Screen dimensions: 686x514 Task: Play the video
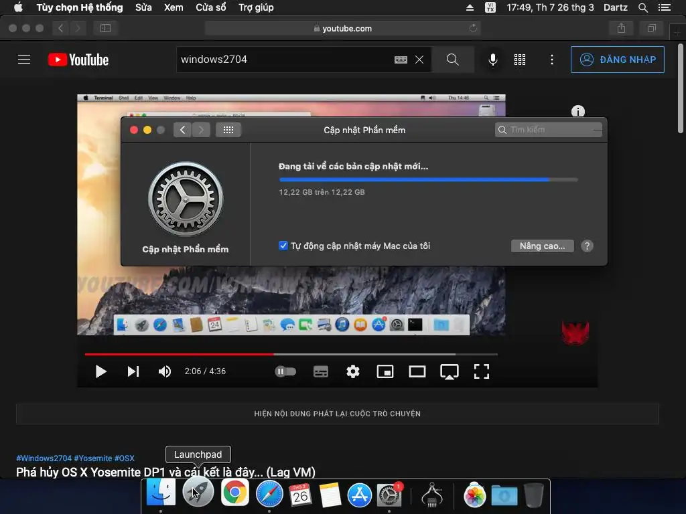[100, 371]
